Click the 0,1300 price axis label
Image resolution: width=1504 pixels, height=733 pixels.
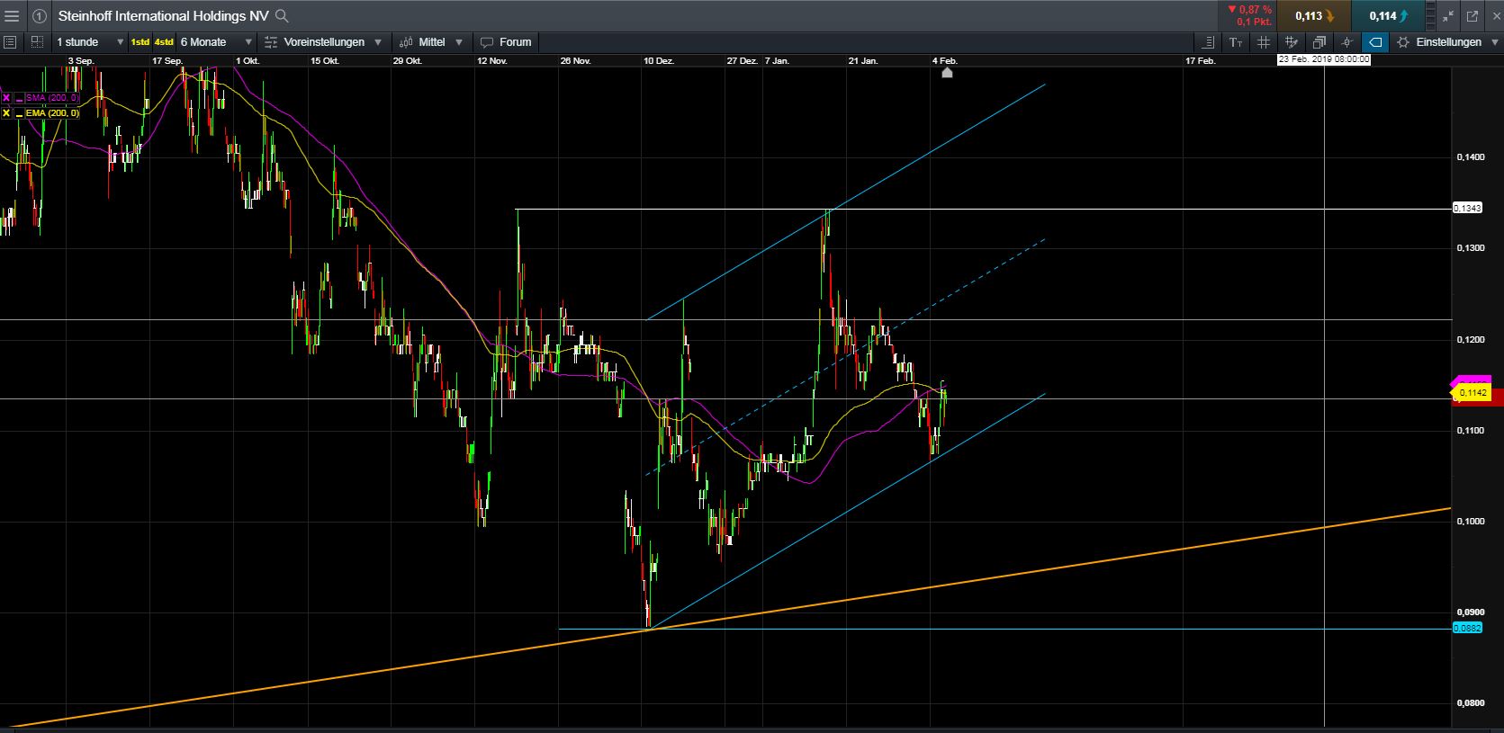tap(1471, 248)
